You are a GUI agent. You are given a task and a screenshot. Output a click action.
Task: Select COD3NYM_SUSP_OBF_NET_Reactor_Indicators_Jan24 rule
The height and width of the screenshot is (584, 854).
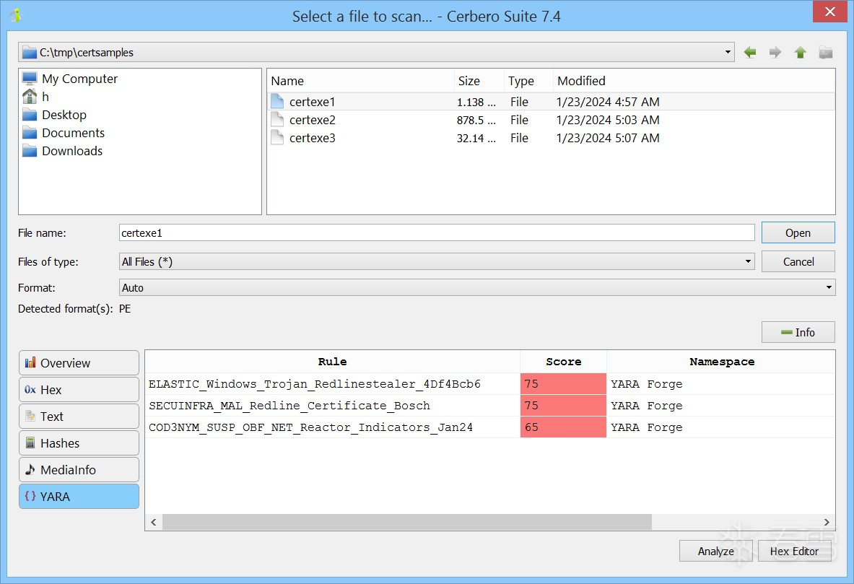pos(310,427)
